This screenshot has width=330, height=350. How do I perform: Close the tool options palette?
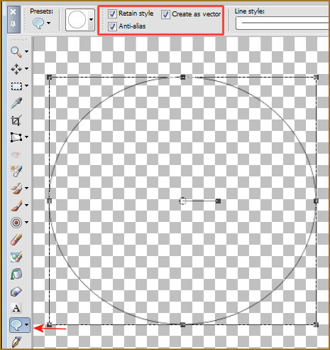(13, 11)
